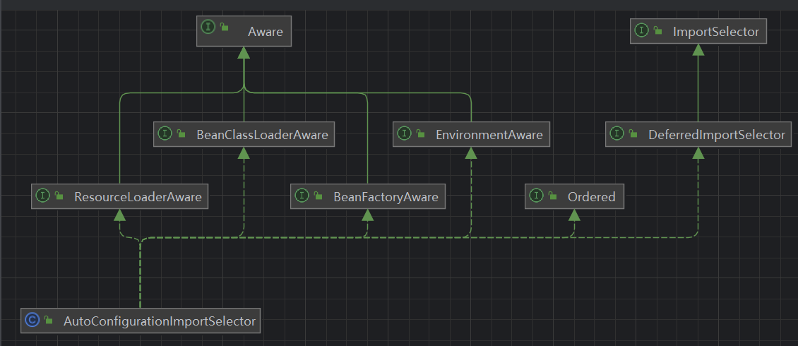
Task: Click the interface icon on ImportSelector node
Action: point(642,31)
